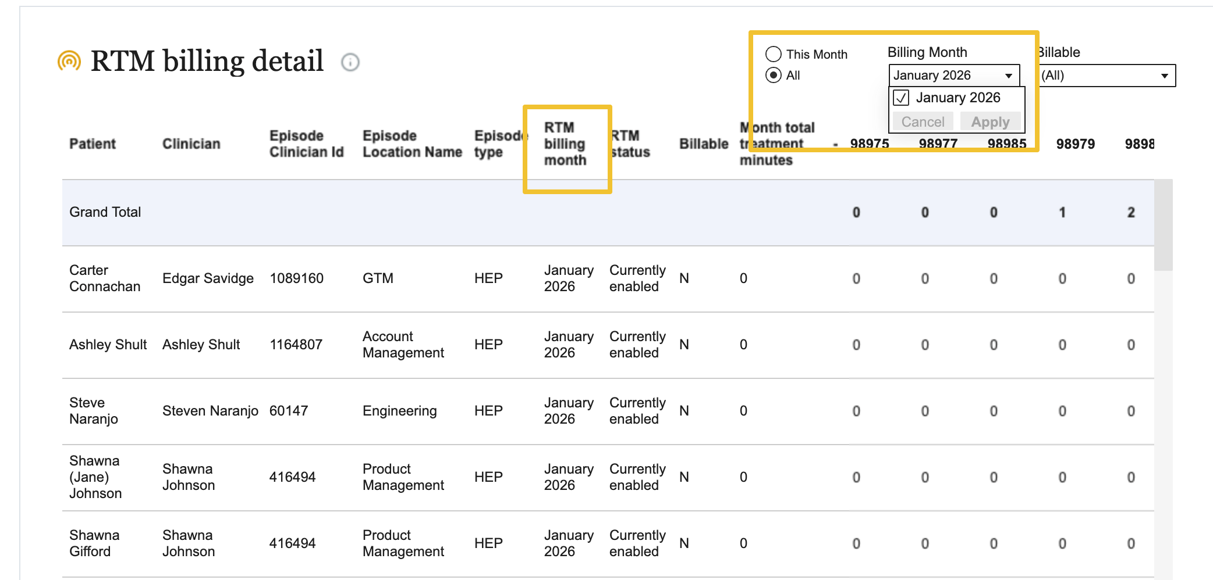This screenshot has width=1213, height=580.
Task: Click clinician id 60147
Action: [x=288, y=411]
